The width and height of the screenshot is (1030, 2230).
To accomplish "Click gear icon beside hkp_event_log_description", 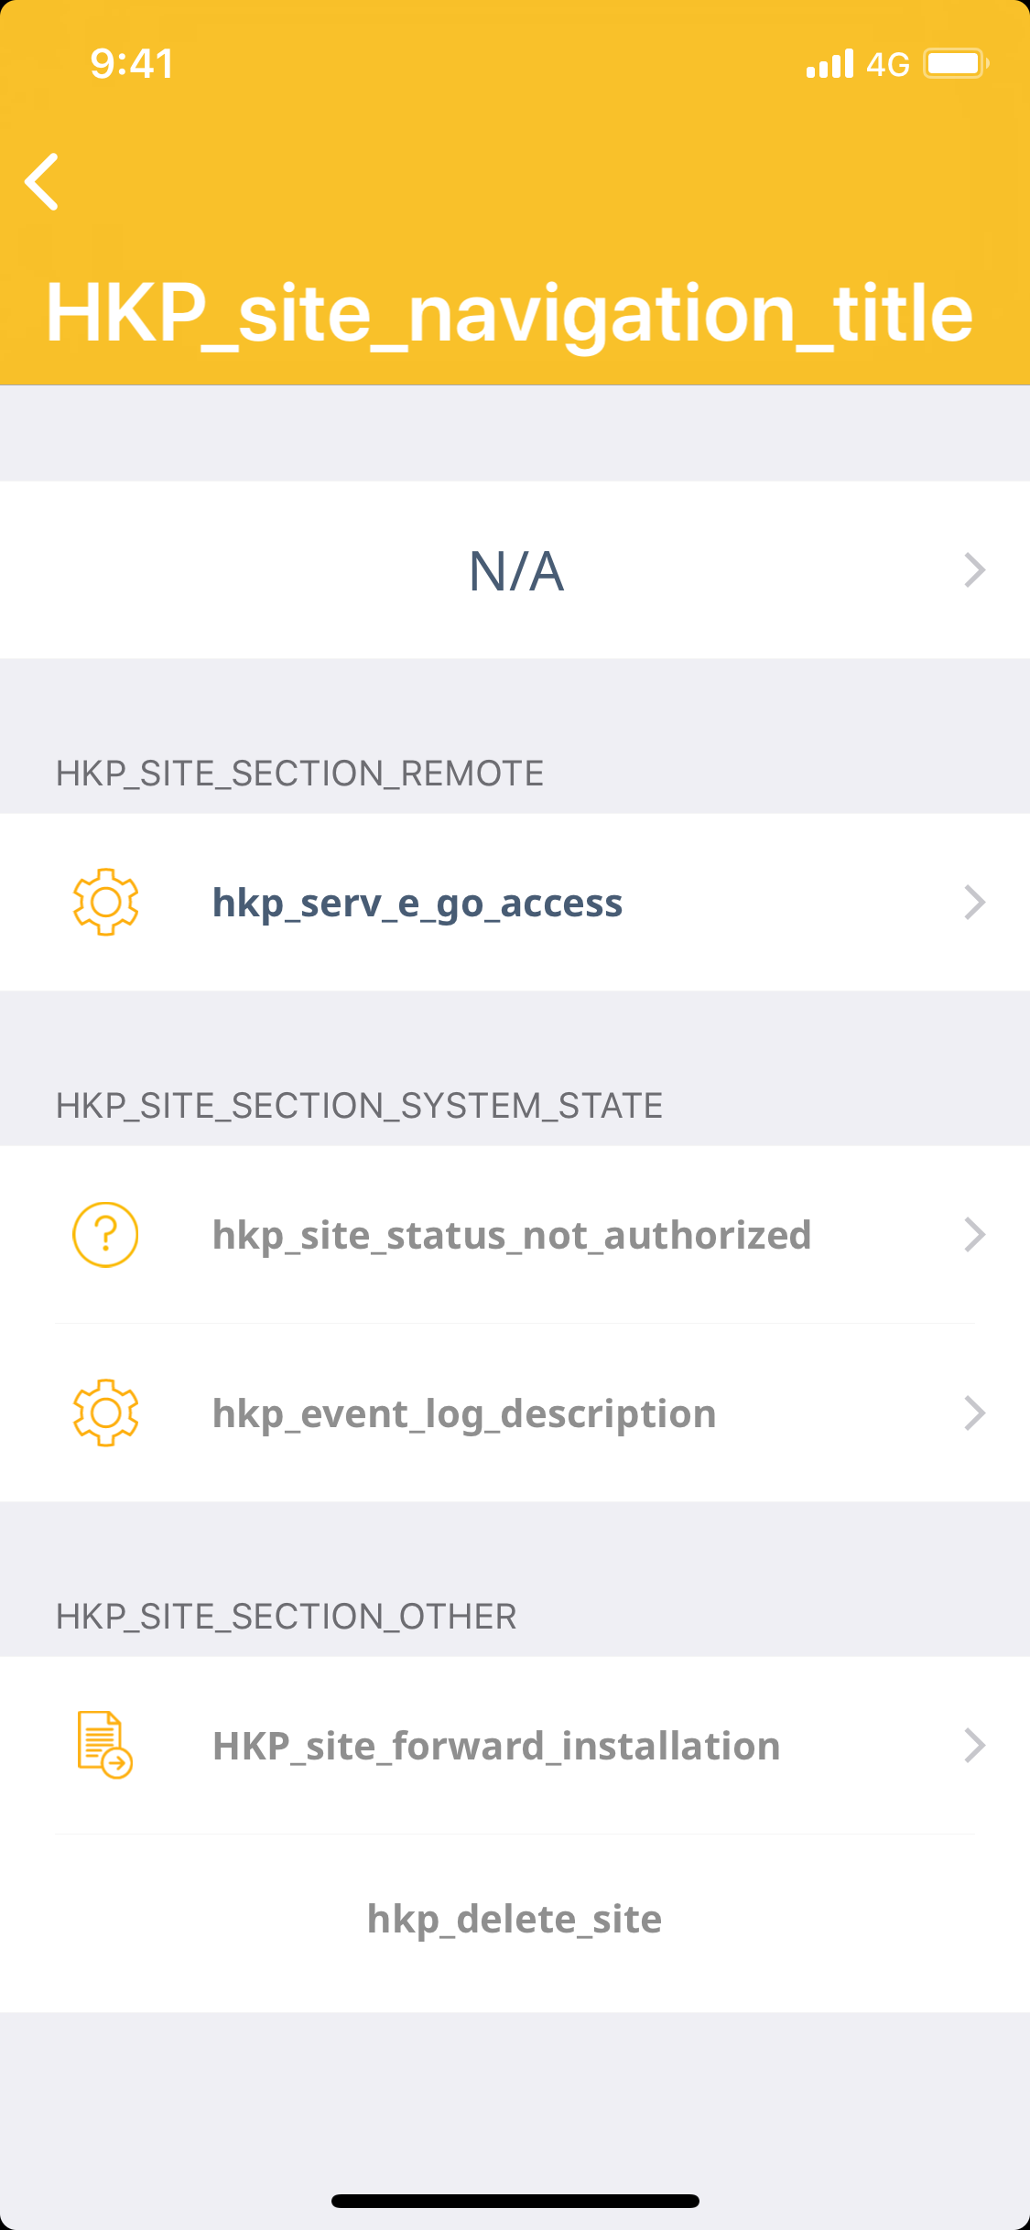I will 105,1413.
